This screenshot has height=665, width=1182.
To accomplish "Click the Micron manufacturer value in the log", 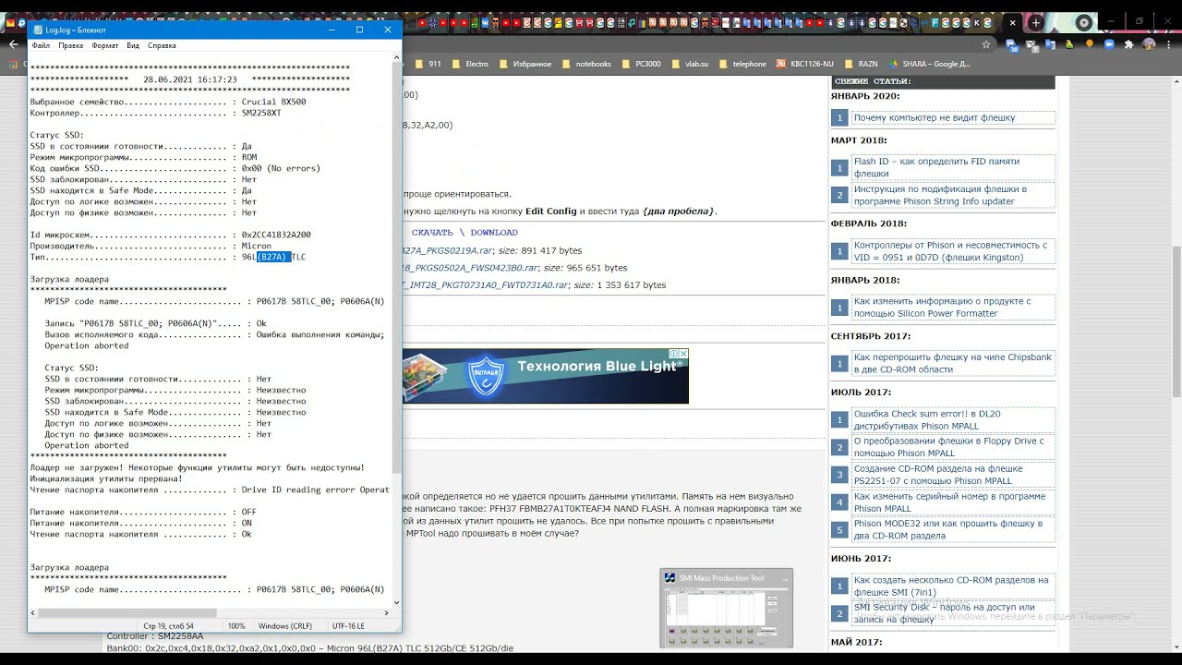I will 257,246.
